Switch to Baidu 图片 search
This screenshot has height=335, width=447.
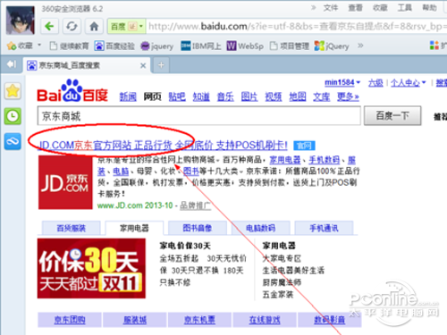click(249, 96)
